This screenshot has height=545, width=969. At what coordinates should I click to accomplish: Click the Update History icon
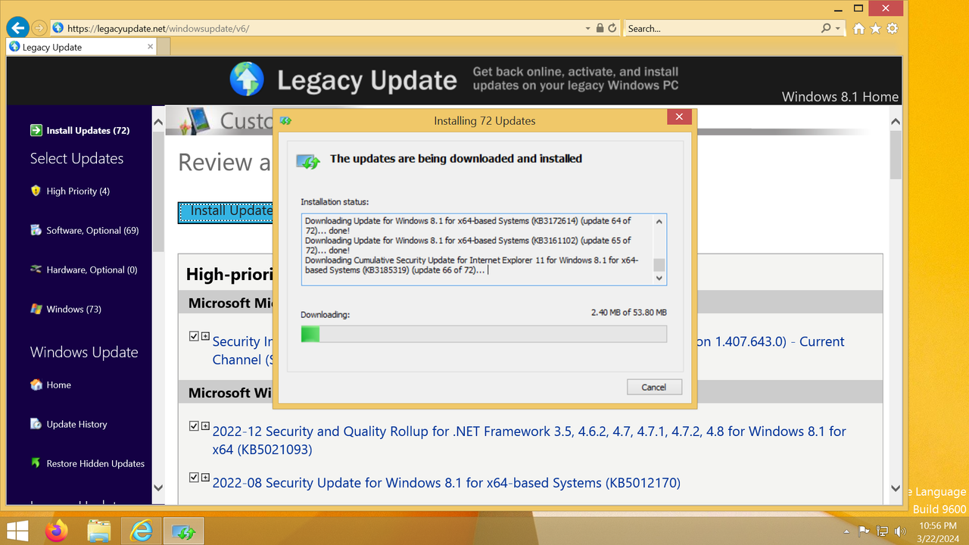coord(36,424)
